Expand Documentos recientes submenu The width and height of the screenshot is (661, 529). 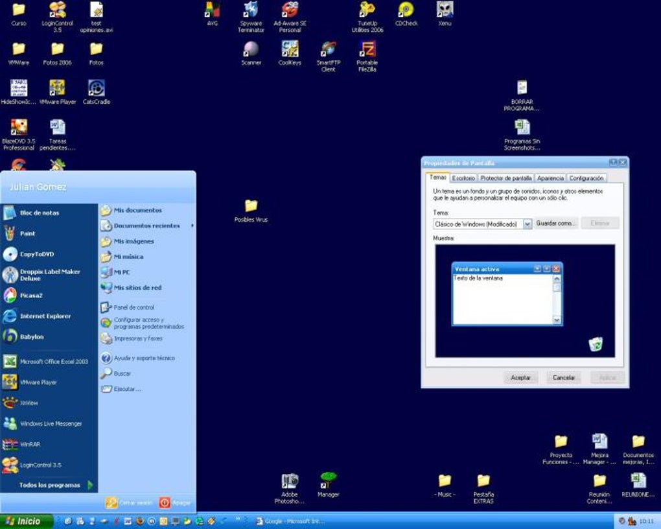pos(147,226)
